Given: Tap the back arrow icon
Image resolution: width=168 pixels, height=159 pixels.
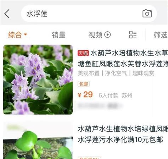Looking at the screenshot, I should 7,14.
